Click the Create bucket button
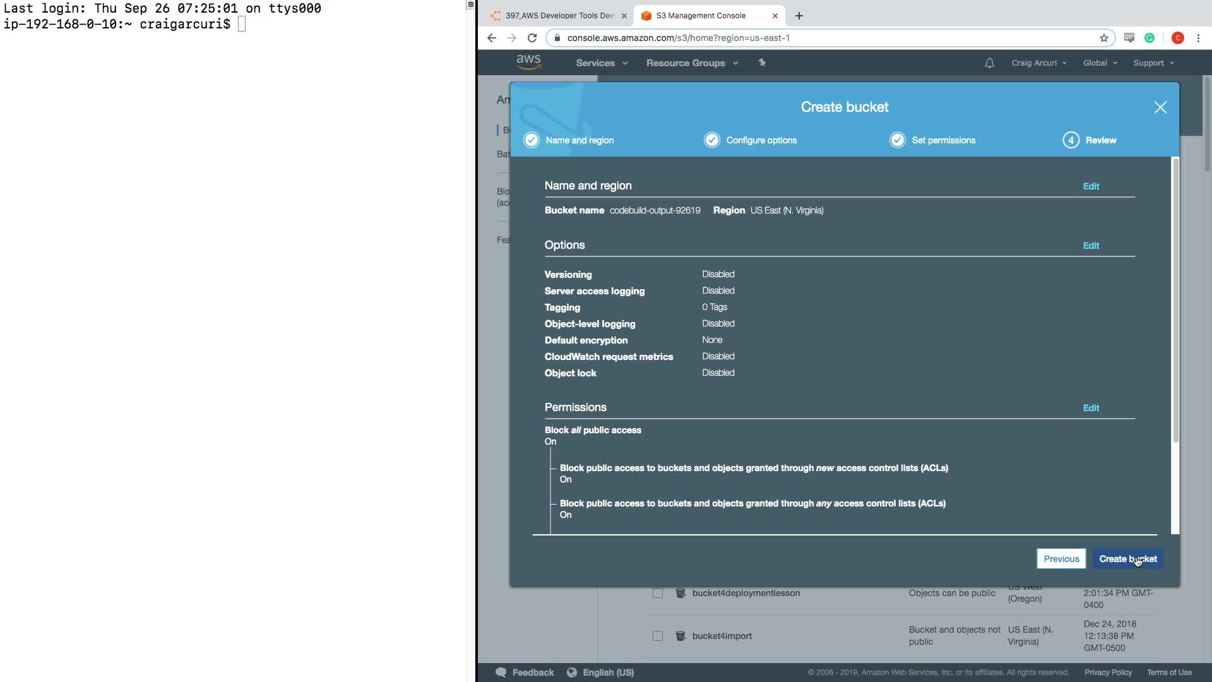Screen dimensions: 1212x682 point(1127,559)
